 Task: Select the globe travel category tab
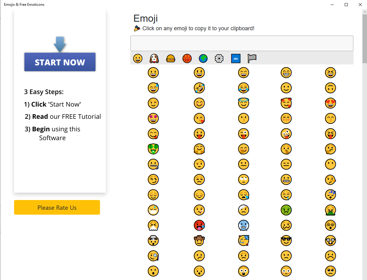(203, 58)
